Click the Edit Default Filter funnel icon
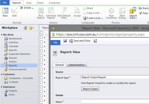Viewport: 149px width, 104px height. 64,10
